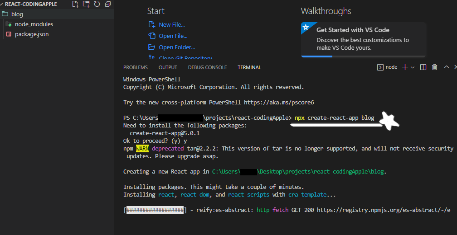
Task: Open the Get Started with VS Code walkthrough
Action: [x=364, y=39]
